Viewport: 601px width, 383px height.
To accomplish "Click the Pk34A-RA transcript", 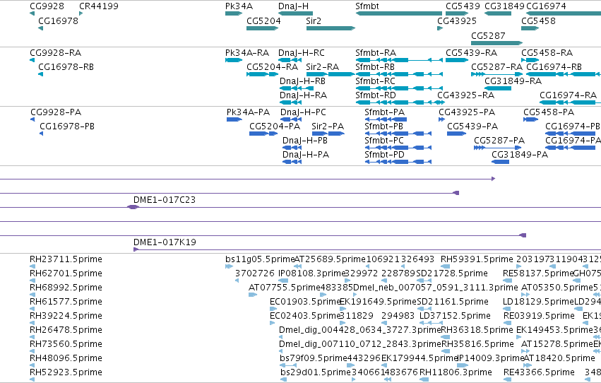I will 234,60.
